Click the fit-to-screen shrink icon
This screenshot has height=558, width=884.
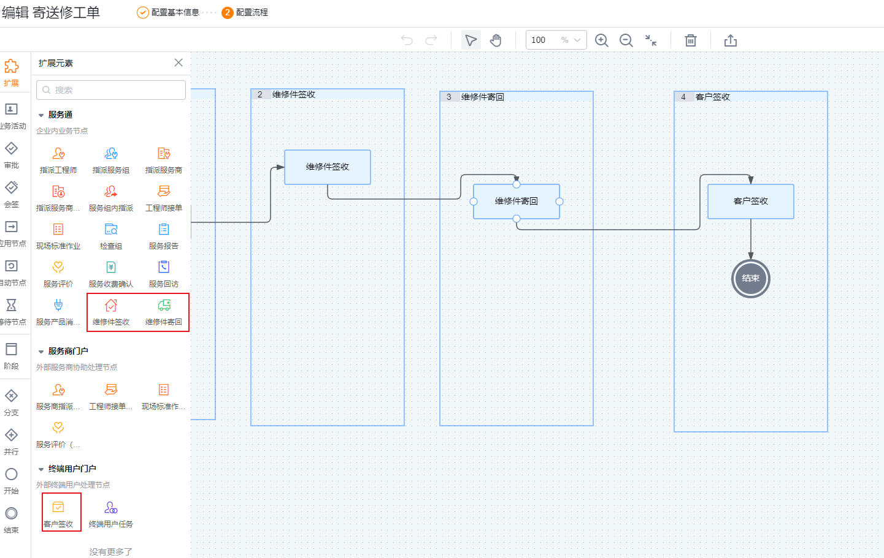651,40
